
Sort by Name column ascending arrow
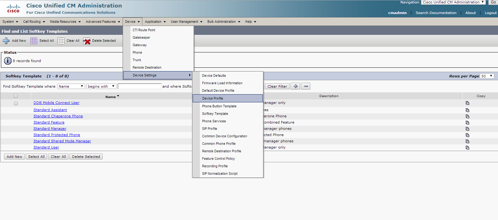click(118, 96)
